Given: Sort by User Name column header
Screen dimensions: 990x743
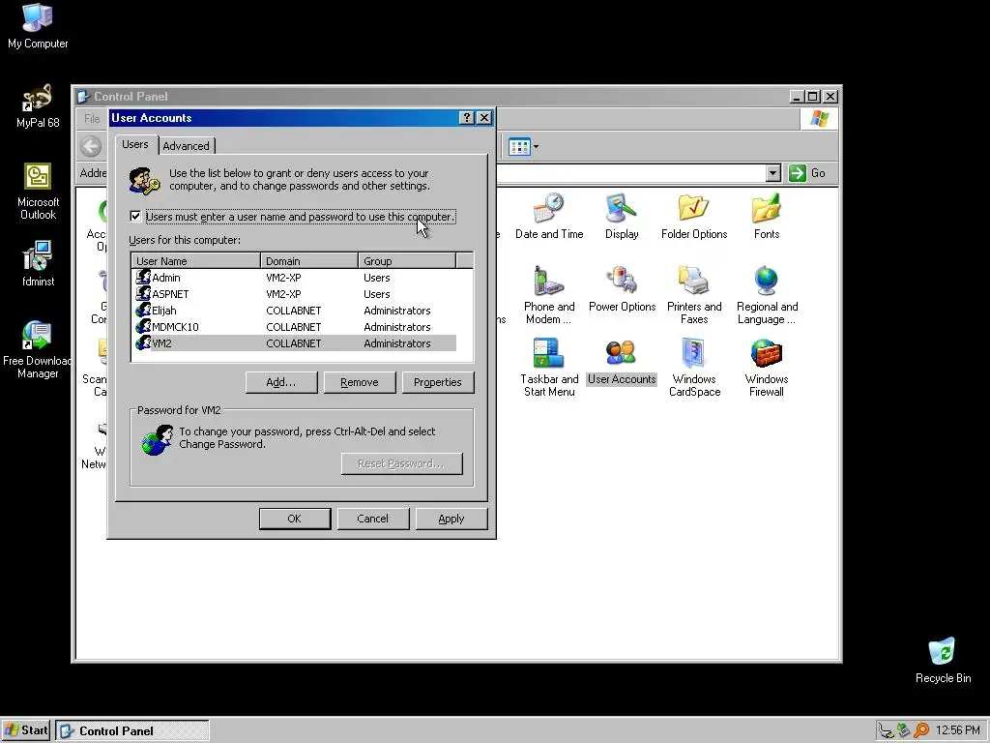Looking at the screenshot, I should coord(195,261).
